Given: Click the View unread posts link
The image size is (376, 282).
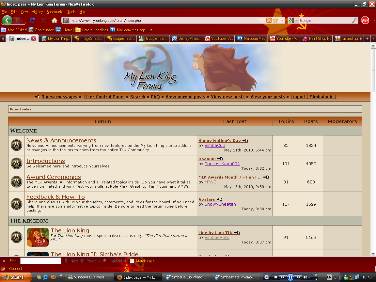Looking at the screenshot, I should click(185, 97).
